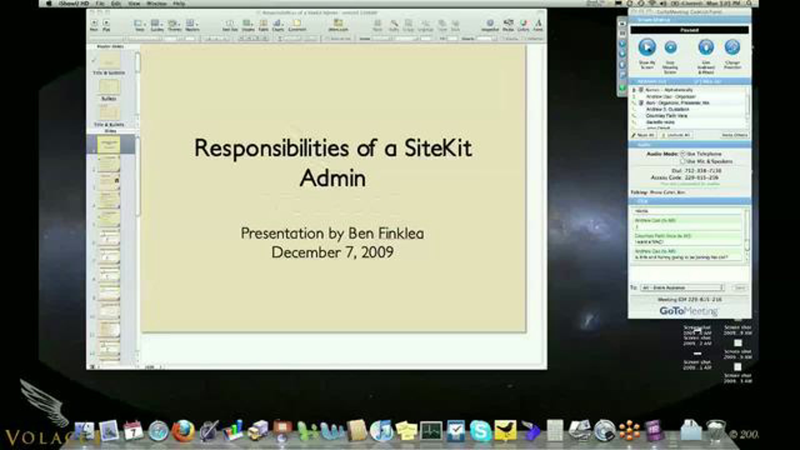Screen dimensions: 800x450
Task: Open Firefox from the Dock
Action: pyautogui.click(x=183, y=431)
